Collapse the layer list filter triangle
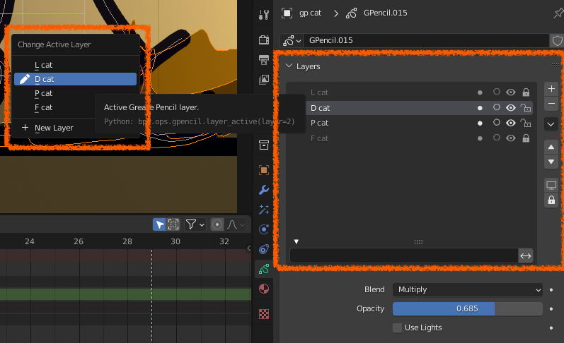 tap(296, 241)
